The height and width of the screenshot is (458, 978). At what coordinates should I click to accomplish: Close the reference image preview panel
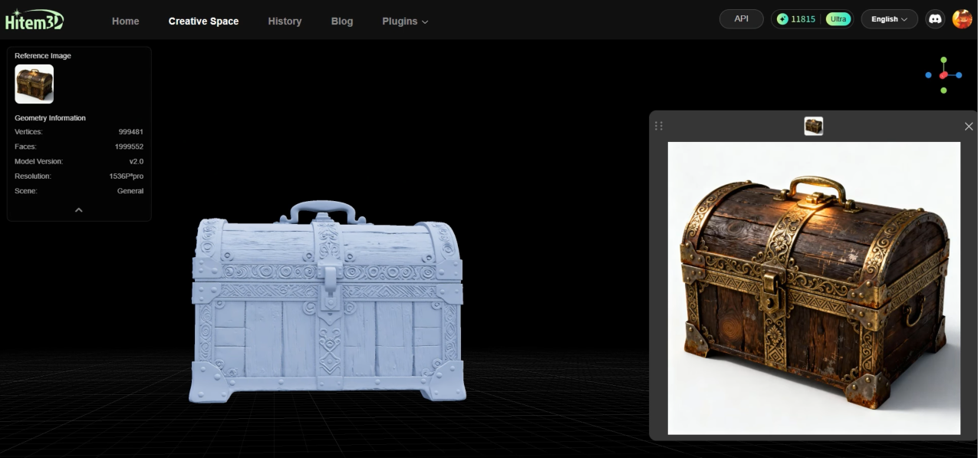pos(968,127)
